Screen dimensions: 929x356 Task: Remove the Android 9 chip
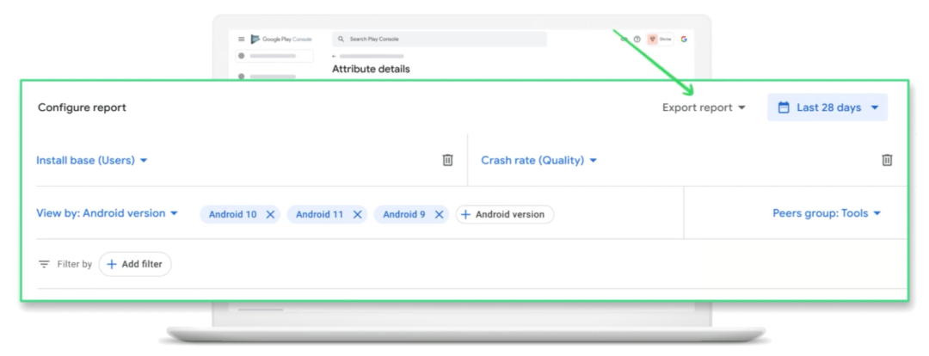[x=439, y=214]
